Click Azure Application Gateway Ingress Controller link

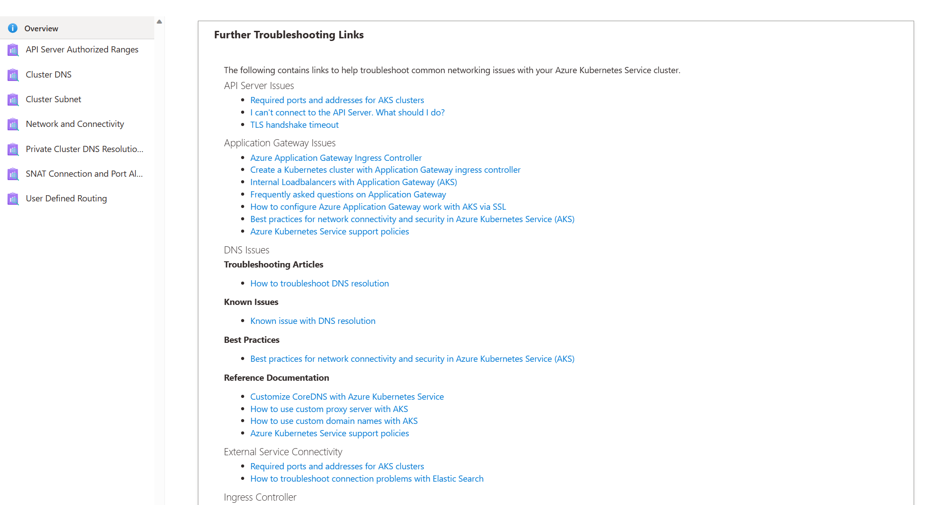pos(335,157)
